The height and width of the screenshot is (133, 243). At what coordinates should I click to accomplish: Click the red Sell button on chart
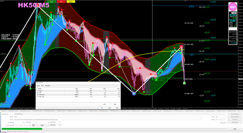pos(61,2)
